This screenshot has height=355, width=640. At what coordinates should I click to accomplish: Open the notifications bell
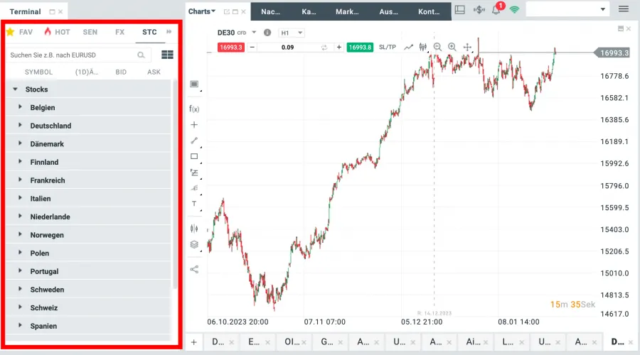coord(496,10)
